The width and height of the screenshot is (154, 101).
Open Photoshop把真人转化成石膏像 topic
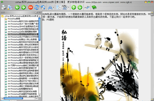[x=23, y=45]
